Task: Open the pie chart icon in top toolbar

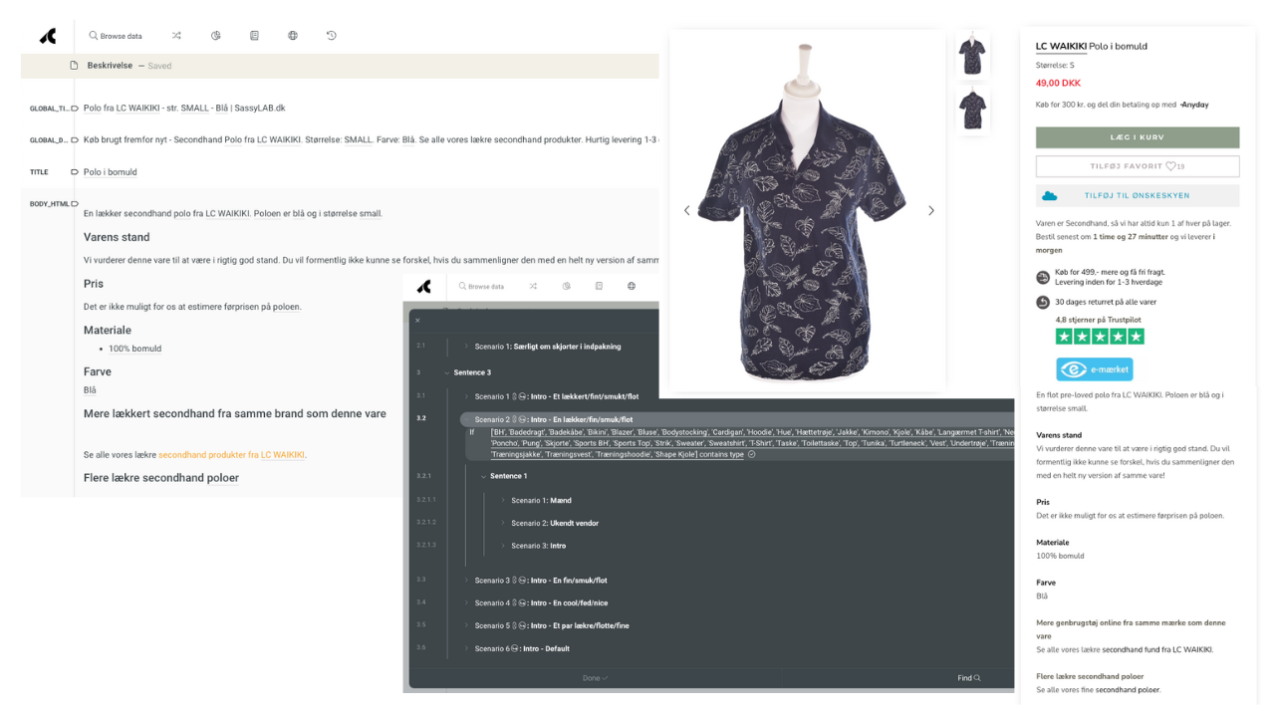Action: coord(215,36)
